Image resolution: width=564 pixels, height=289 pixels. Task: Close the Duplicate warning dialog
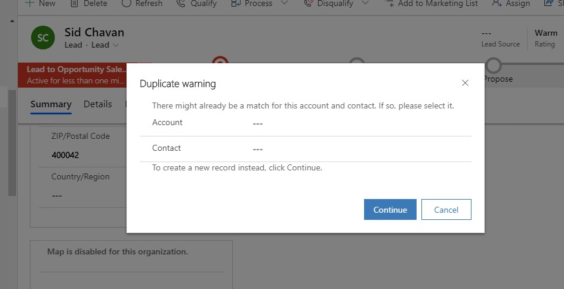pyautogui.click(x=465, y=83)
